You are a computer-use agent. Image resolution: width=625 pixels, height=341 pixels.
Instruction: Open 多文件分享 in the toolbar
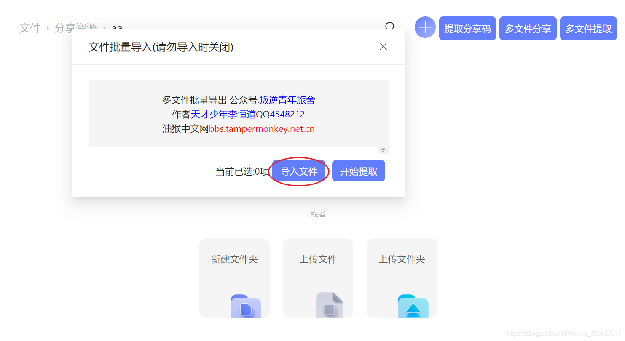[528, 29]
